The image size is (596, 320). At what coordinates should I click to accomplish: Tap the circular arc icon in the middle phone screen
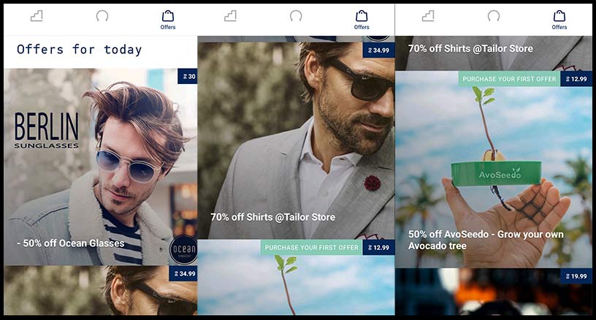(x=296, y=16)
